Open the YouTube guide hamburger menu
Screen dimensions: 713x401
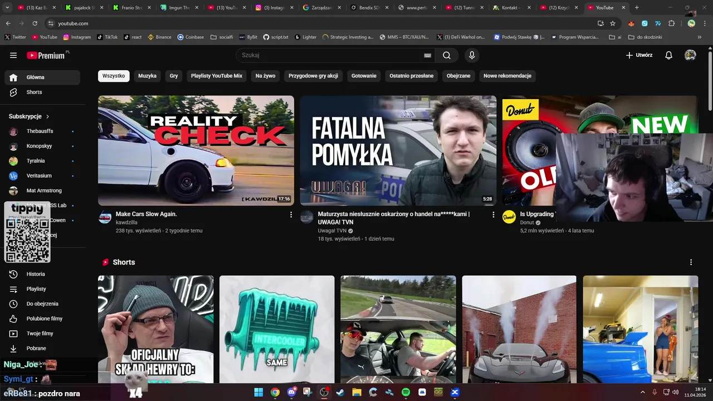point(13,55)
